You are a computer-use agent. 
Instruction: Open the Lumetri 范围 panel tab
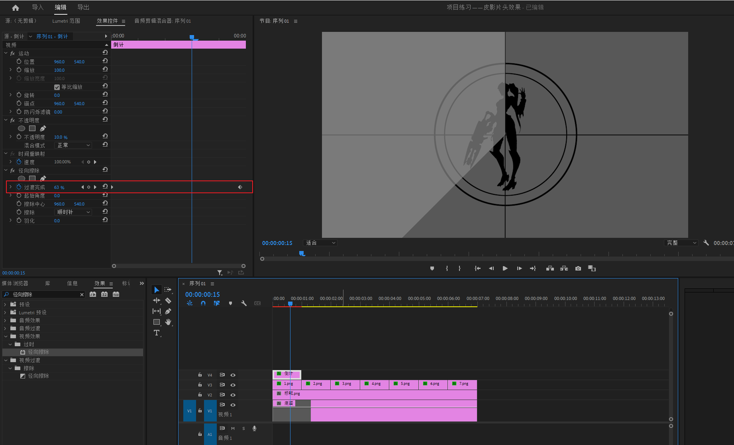(x=66, y=21)
